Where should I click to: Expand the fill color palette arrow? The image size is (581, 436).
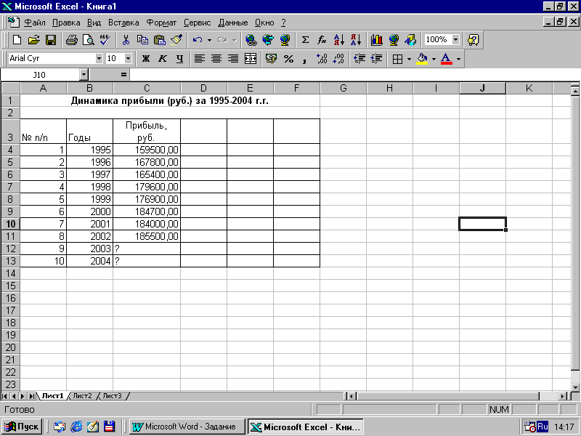point(434,59)
